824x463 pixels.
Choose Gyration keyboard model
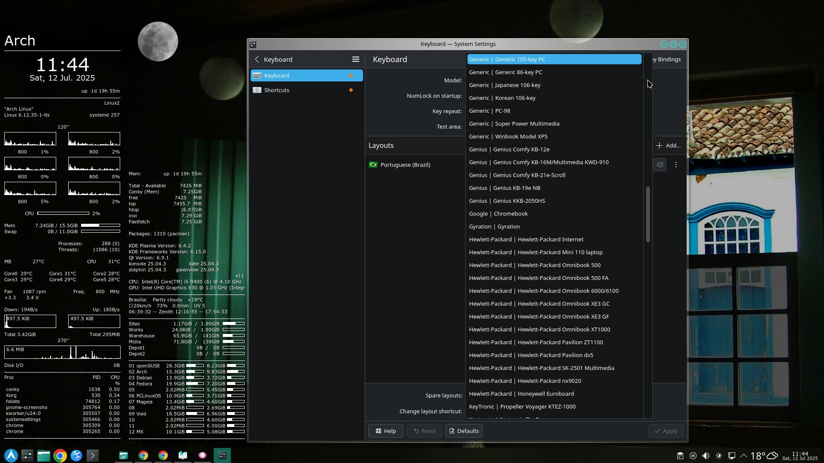click(x=554, y=226)
